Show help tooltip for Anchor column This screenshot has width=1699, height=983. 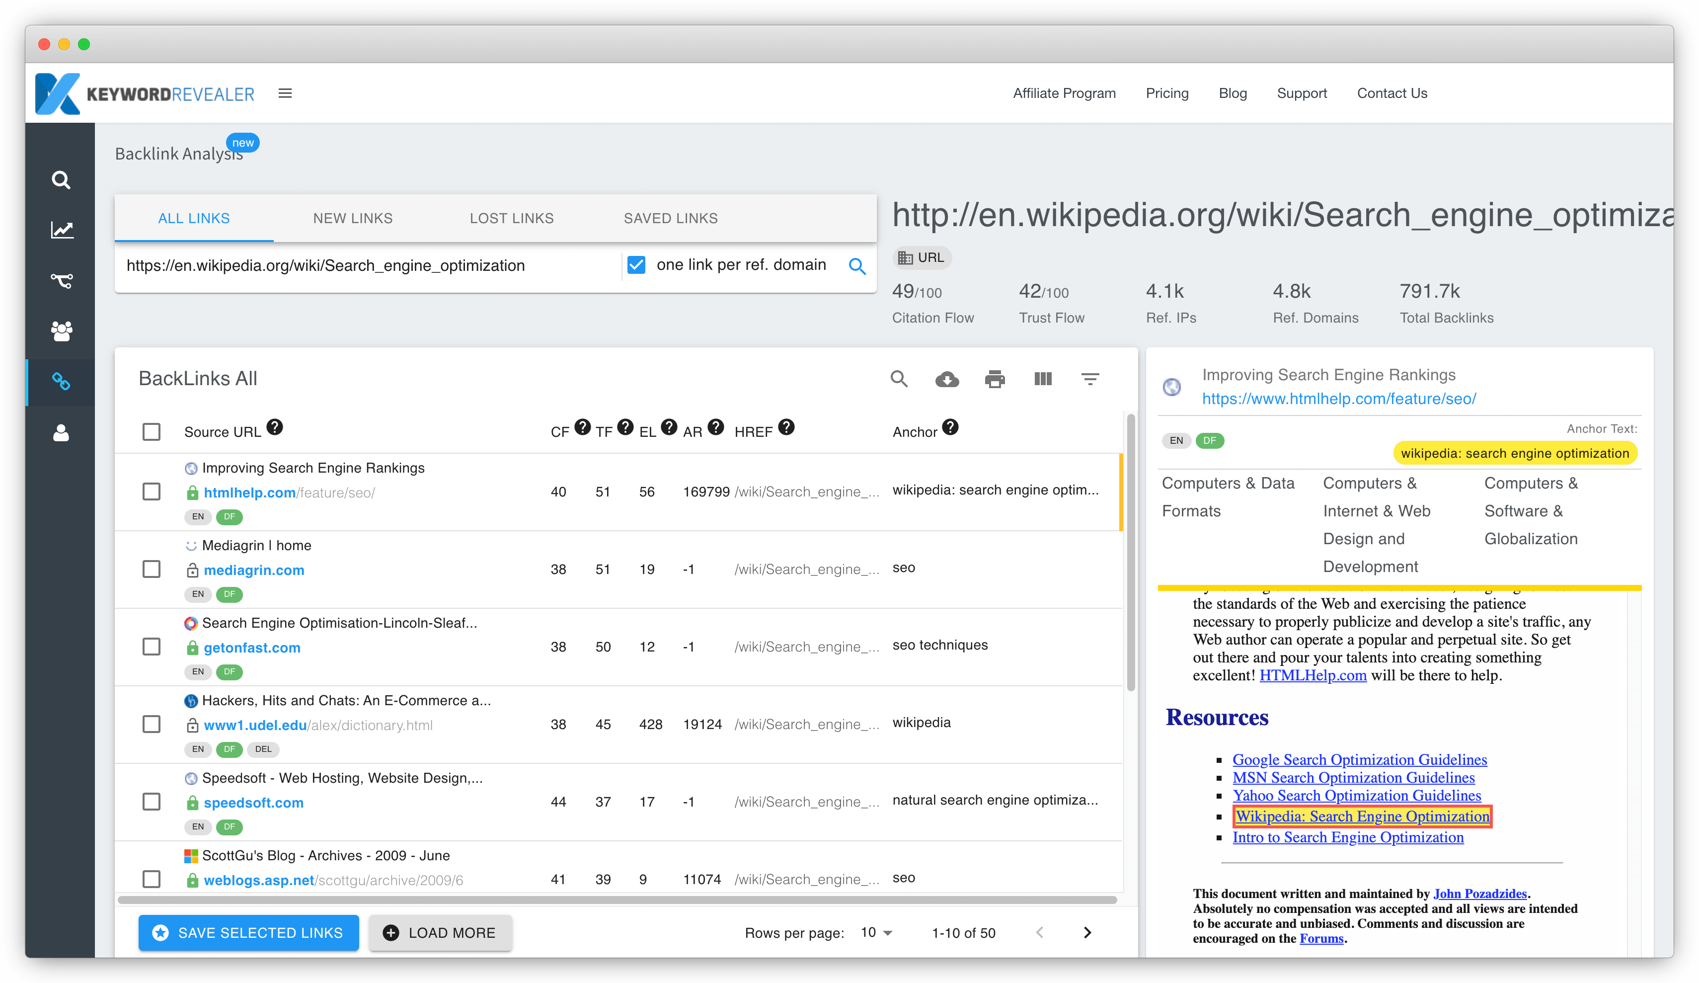tap(950, 427)
